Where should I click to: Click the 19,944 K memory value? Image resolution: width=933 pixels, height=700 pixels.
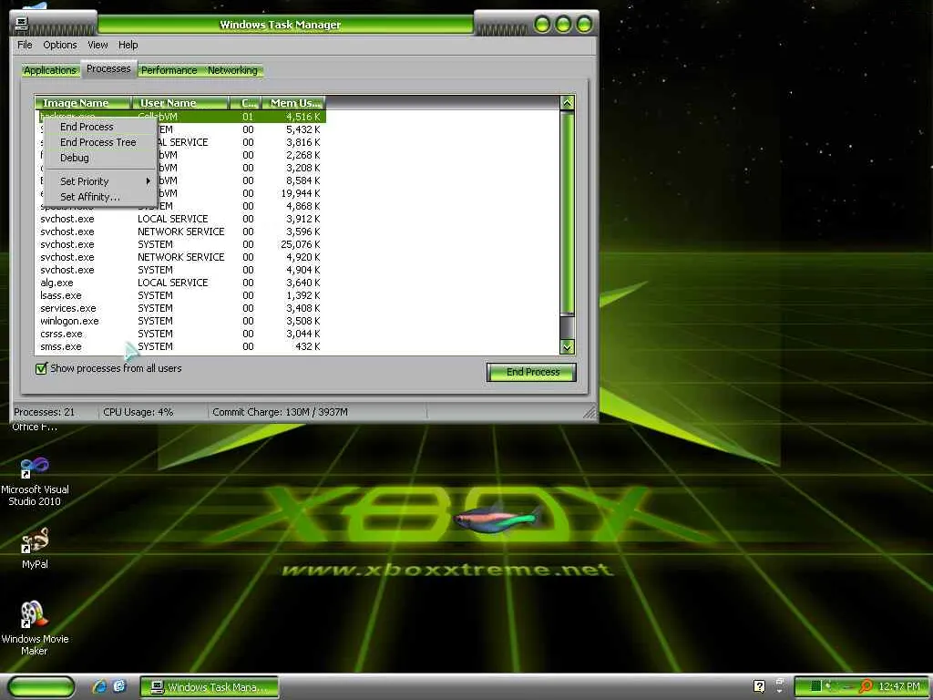tap(301, 193)
